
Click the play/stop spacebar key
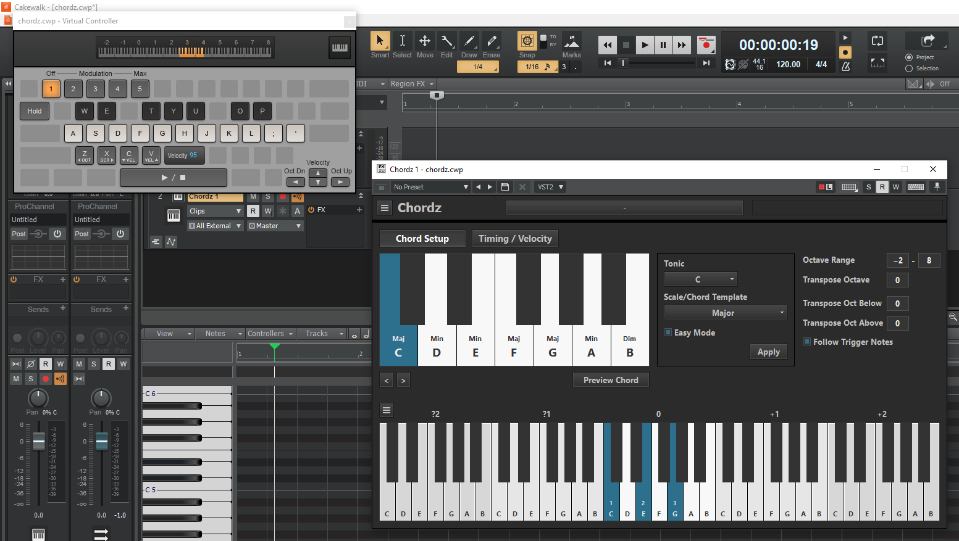tap(174, 178)
